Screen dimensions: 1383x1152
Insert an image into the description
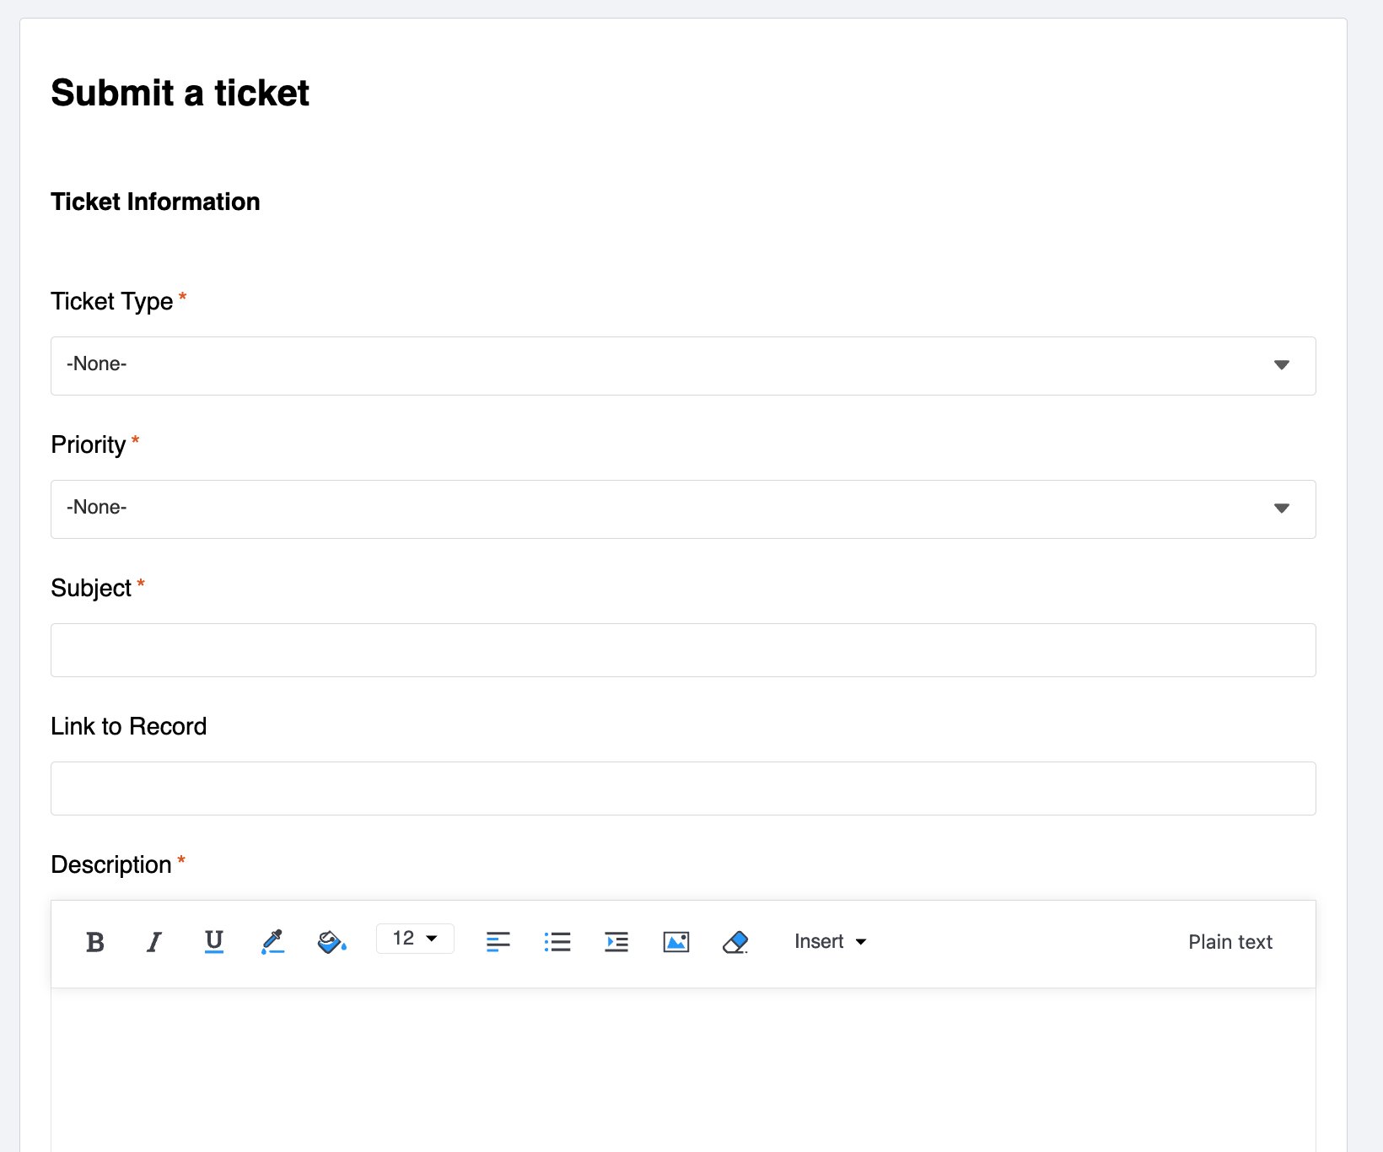676,942
